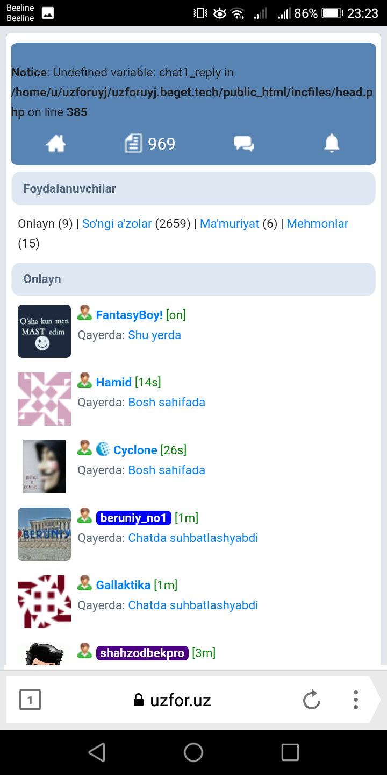Go to the site home icon
This screenshot has width=387, height=775.
click(56, 144)
